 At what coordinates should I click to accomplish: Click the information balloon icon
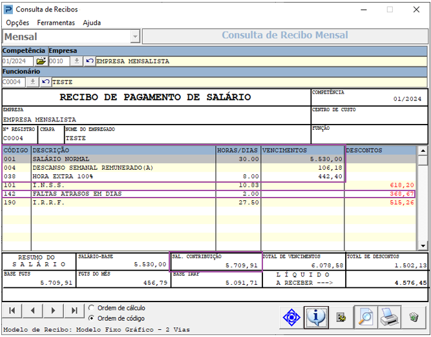coord(316,317)
